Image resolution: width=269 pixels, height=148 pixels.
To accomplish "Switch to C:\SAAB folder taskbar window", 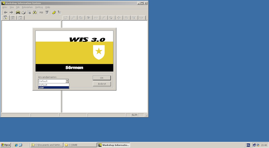I will click(80, 145).
